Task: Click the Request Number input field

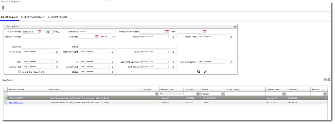Action: coord(41,37)
